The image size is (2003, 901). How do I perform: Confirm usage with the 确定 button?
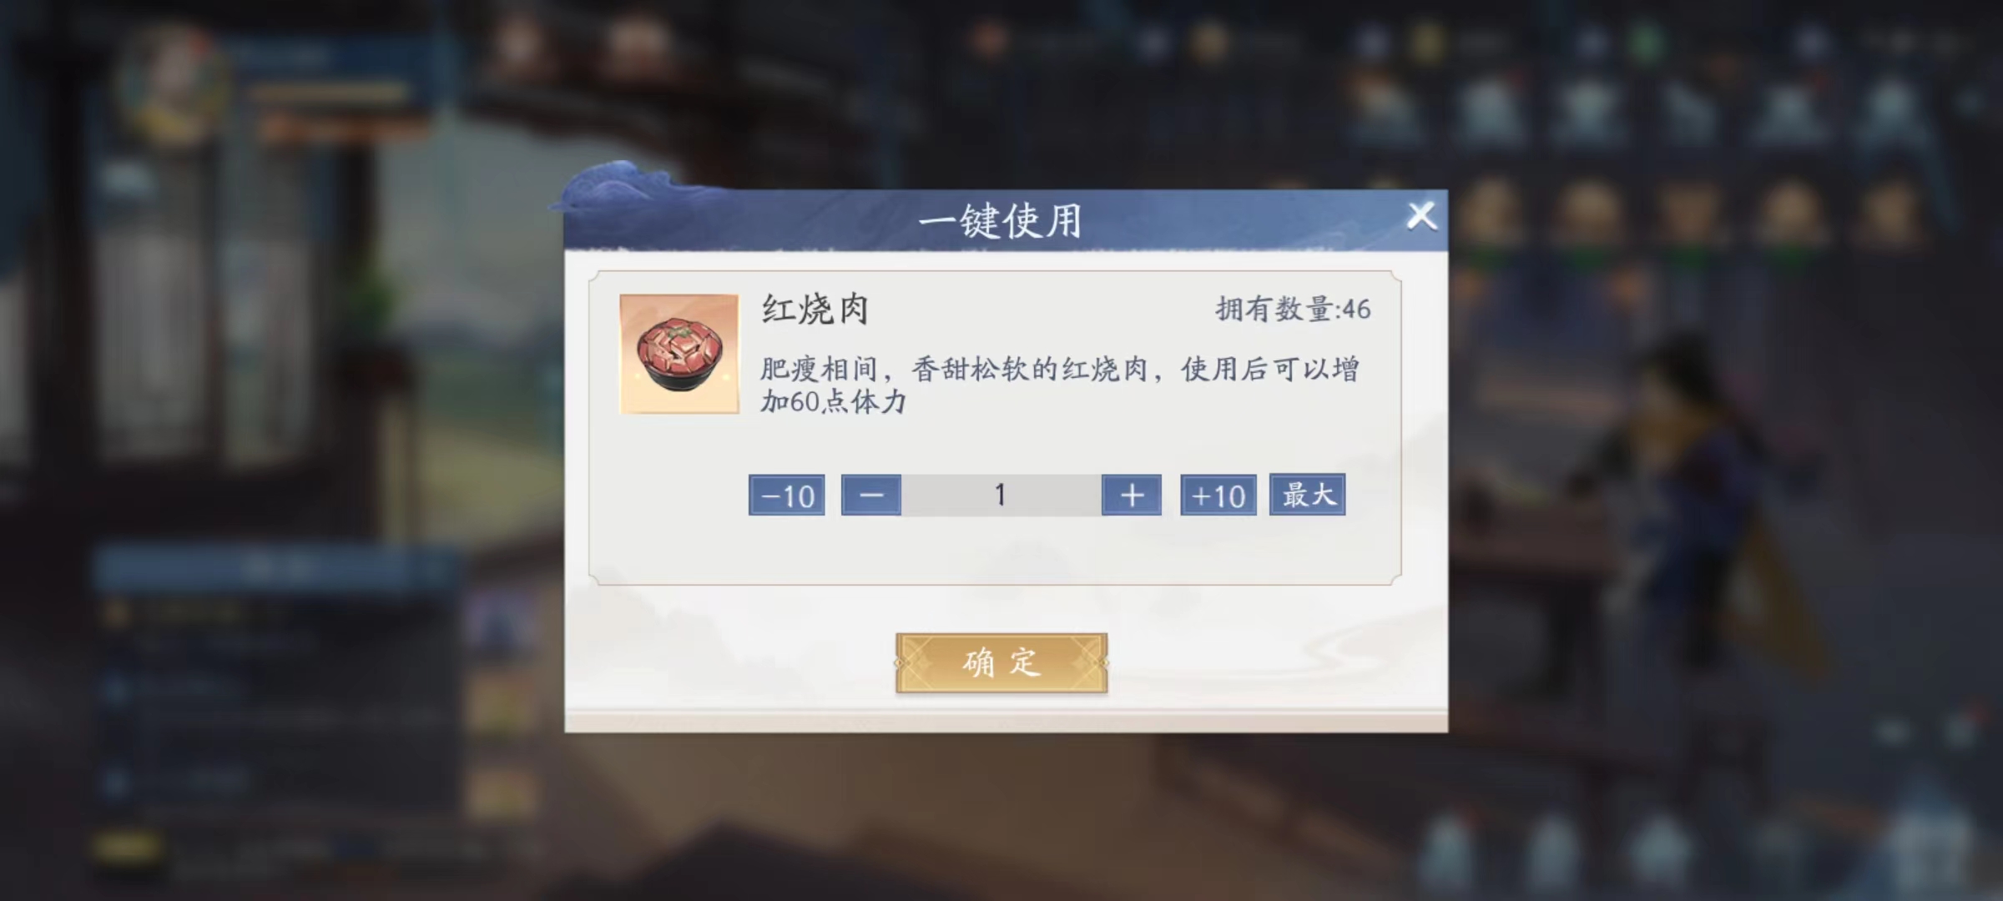click(x=1001, y=663)
